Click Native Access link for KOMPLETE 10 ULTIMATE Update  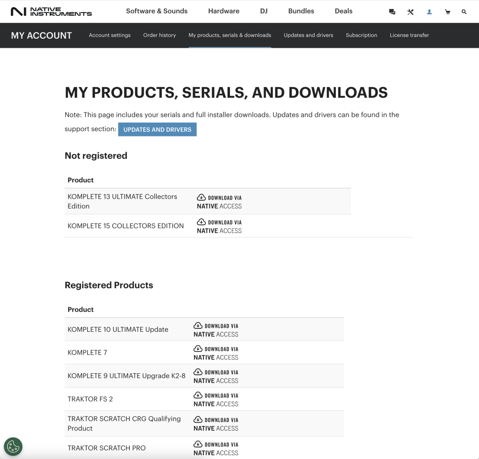(x=216, y=330)
